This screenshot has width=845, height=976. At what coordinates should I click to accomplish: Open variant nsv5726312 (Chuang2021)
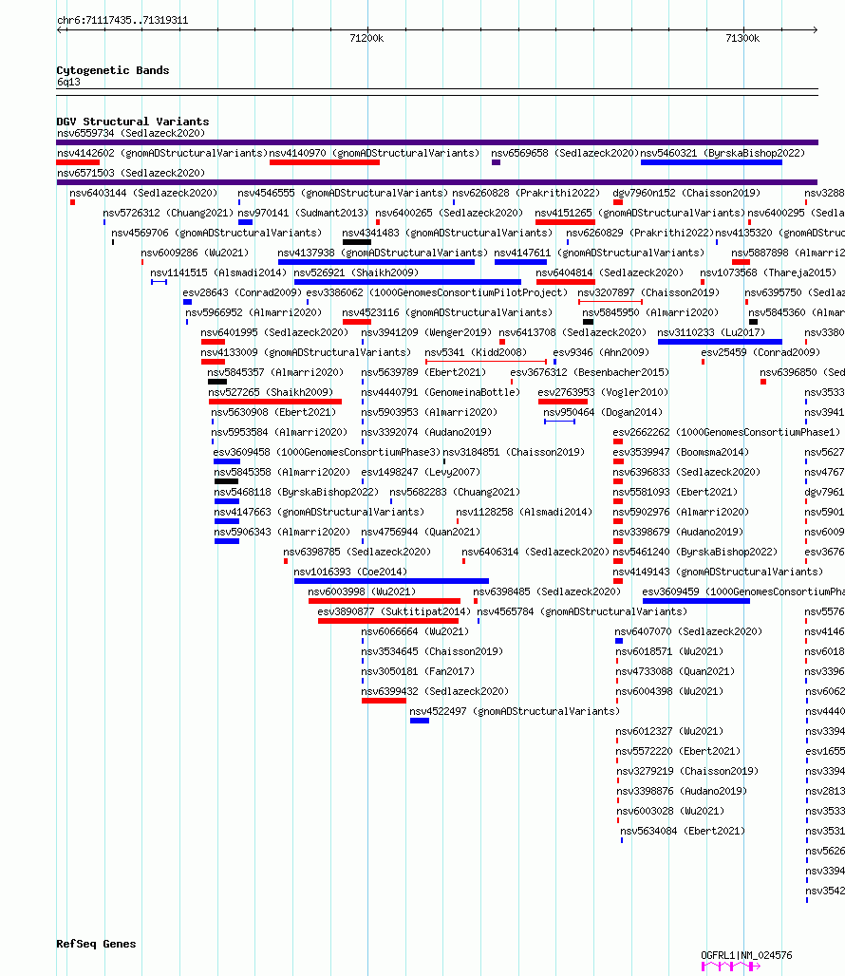click(x=168, y=213)
